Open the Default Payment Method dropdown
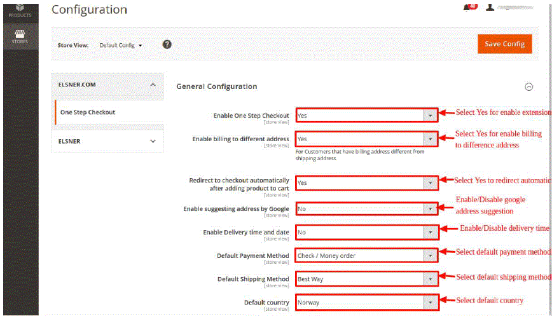The width and height of the screenshot is (559, 328). click(367, 256)
